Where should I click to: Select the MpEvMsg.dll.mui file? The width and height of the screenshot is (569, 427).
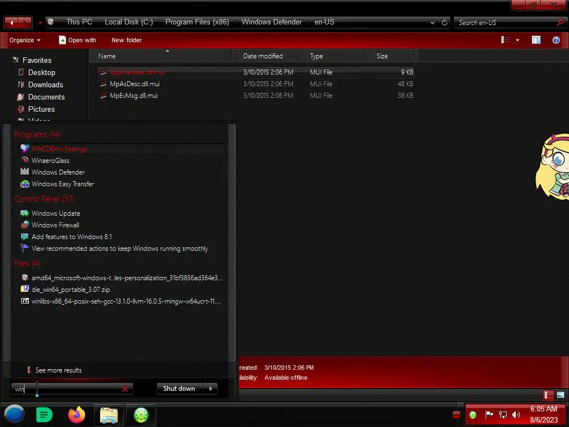tap(256, 96)
